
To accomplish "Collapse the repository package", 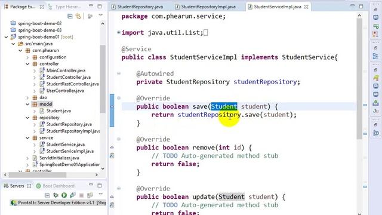I will point(27,118).
